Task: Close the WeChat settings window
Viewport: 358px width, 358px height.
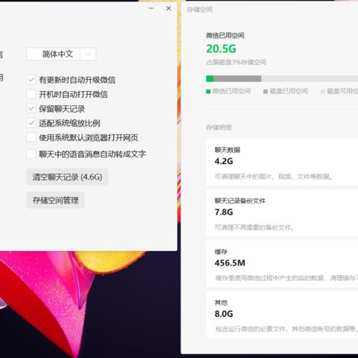Action: [169, 8]
